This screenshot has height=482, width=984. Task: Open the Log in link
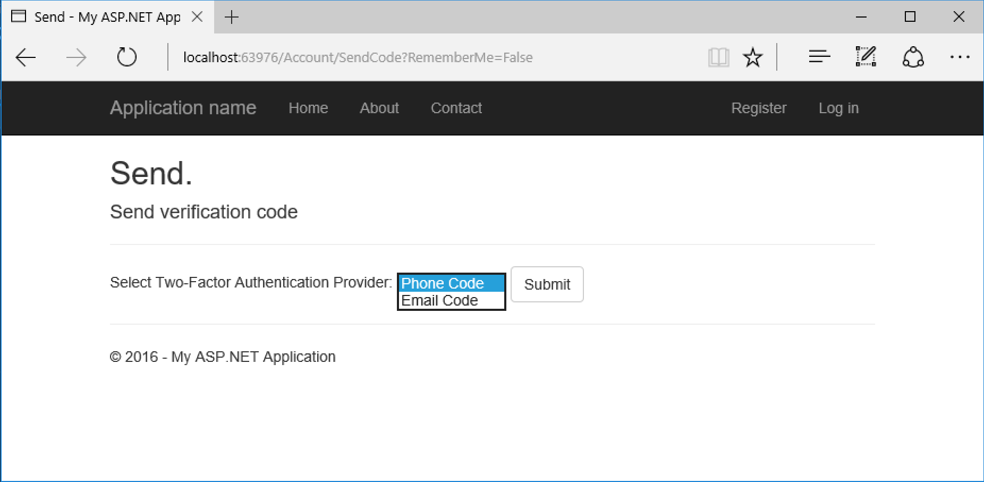click(x=838, y=108)
